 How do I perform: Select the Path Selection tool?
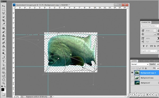pyautogui.click(x=3, y=65)
